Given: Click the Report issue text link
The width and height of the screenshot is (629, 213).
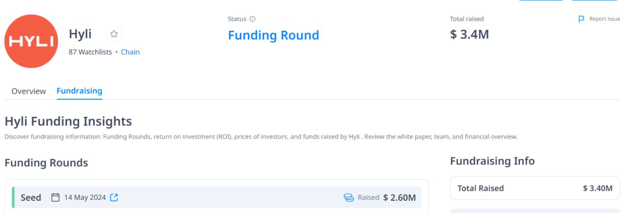Looking at the screenshot, I should coord(604,19).
